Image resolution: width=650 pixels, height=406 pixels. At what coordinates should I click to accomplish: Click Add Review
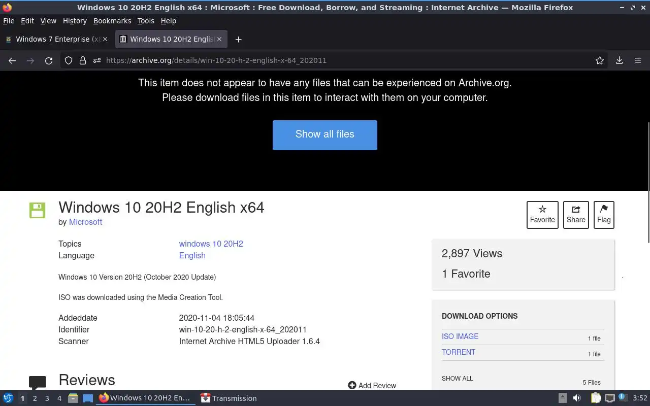click(372, 385)
